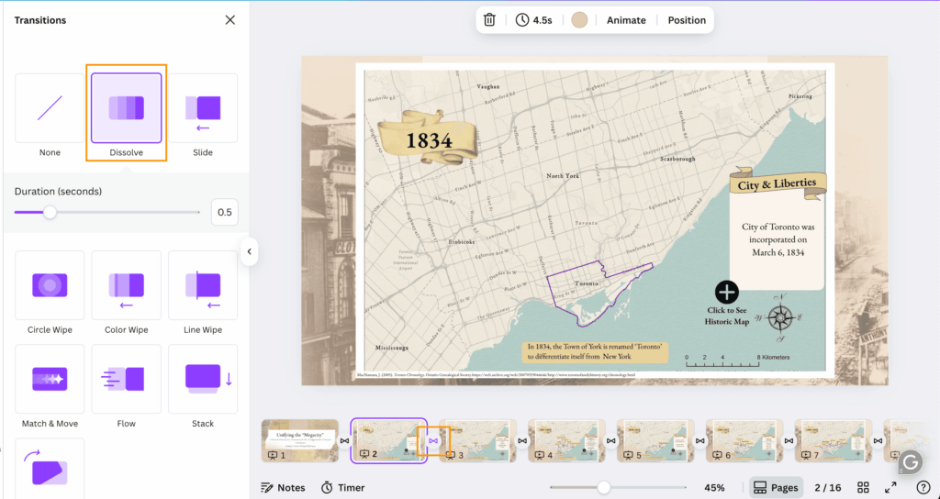
Task: Choose the Slide transition
Action: tap(203, 109)
